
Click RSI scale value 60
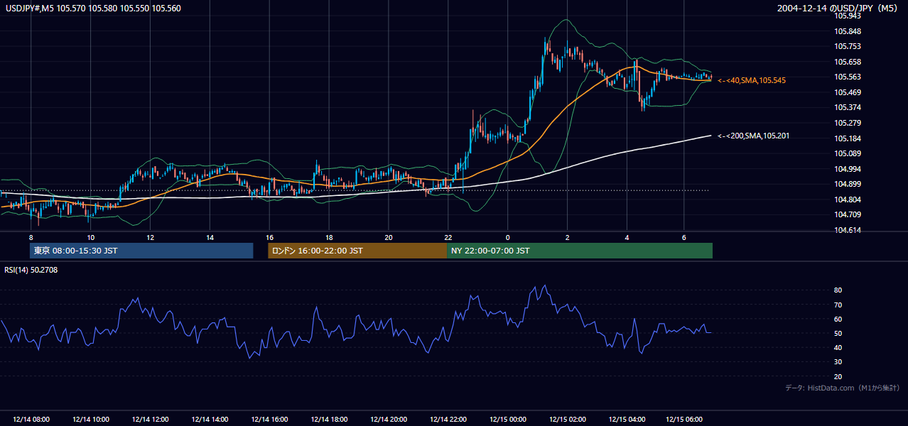pos(838,319)
